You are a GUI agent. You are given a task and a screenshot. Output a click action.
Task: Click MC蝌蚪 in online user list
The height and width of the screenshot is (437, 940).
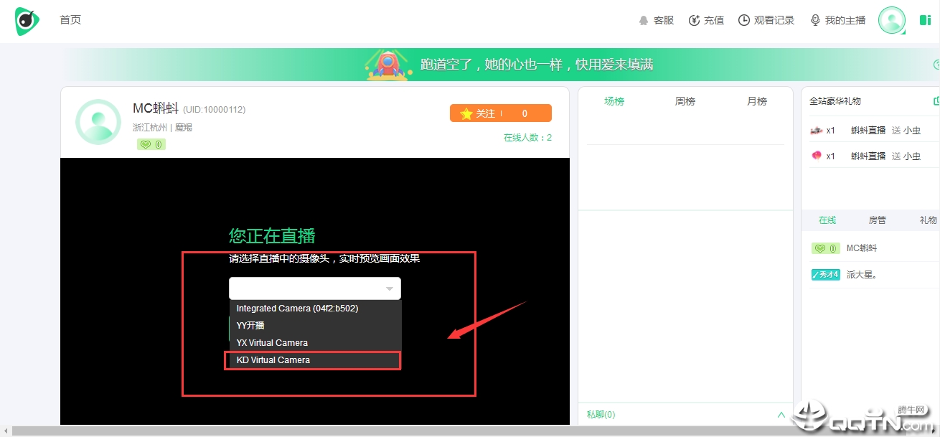point(862,248)
